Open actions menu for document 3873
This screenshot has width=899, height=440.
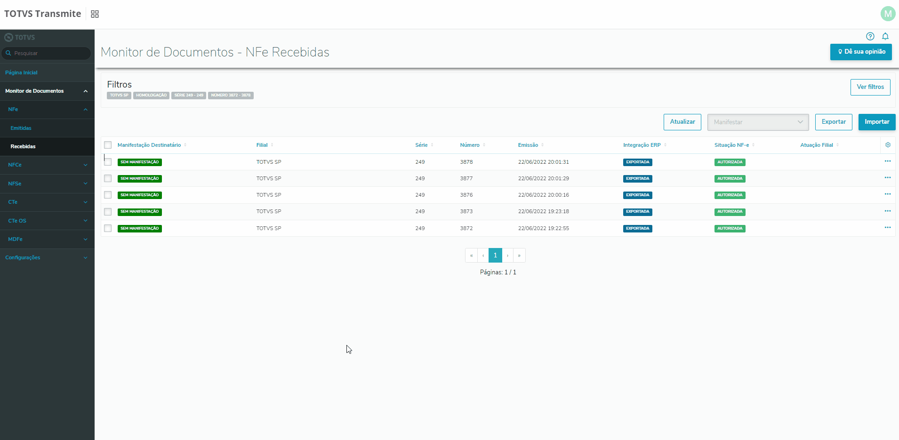pos(888,211)
